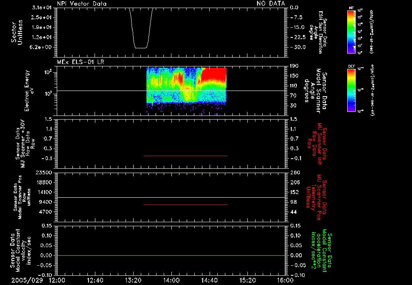Click the 12:00 time axis label

(57, 280)
